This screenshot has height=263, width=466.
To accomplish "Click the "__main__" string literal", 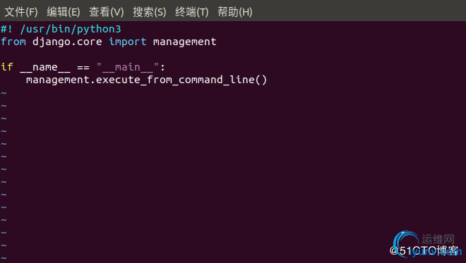I will pyautogui.click(x=128, y=68).
